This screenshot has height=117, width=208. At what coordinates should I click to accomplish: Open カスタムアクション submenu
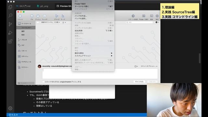pos(93,56)
